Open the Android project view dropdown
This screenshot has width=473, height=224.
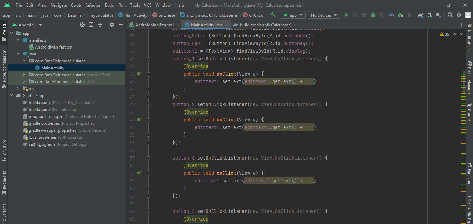[27, 25]
